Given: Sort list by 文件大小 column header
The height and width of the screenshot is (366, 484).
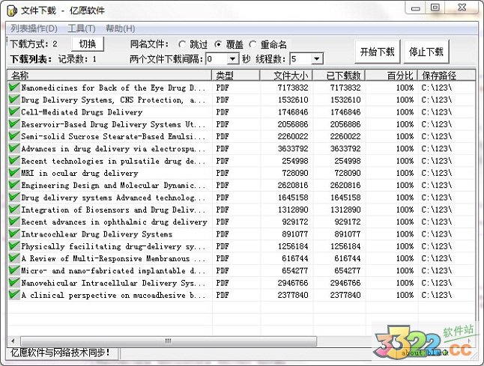Looking at the screenshot, I should [286, 76].
